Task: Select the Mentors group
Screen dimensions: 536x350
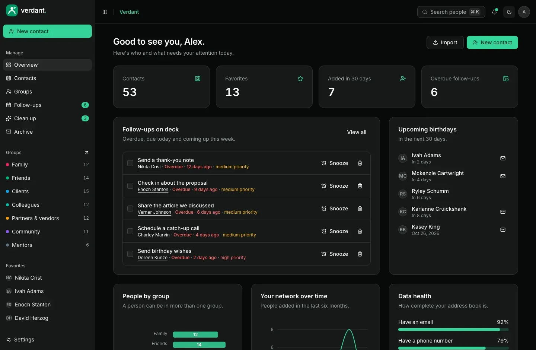Action: point(47,245)
